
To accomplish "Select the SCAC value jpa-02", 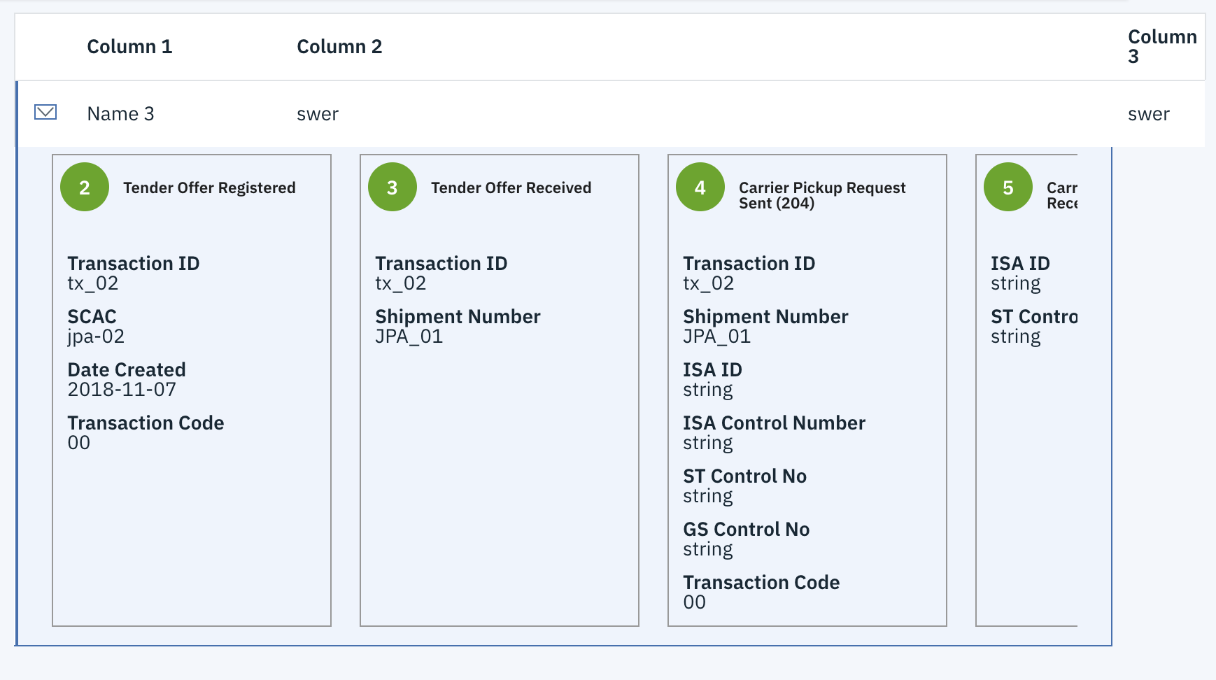I will 96,336.
